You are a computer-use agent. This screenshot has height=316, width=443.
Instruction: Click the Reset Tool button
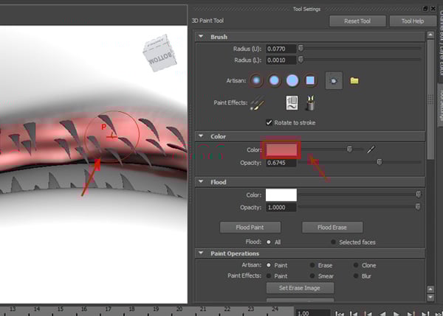[x=357, y=21]
